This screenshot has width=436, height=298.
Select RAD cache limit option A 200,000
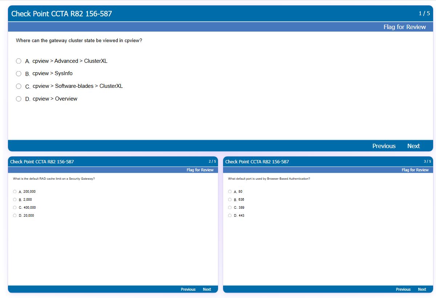15,192
